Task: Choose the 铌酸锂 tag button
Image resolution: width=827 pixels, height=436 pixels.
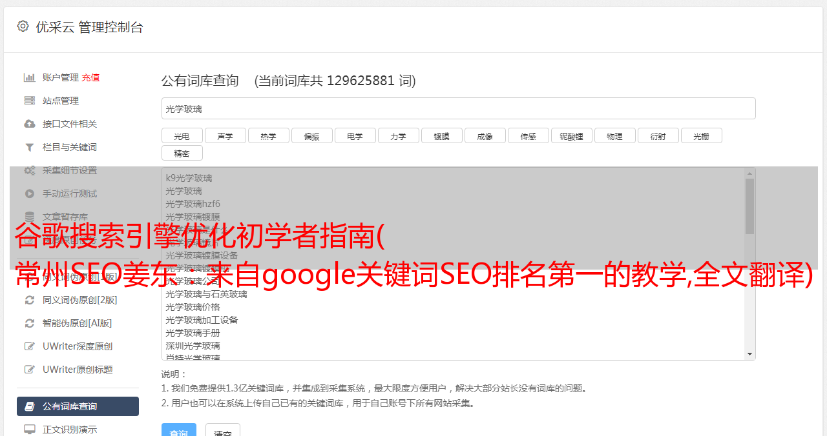Action: (571, 136)
